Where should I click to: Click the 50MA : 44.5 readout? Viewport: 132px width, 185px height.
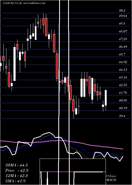tap(16, 165)
